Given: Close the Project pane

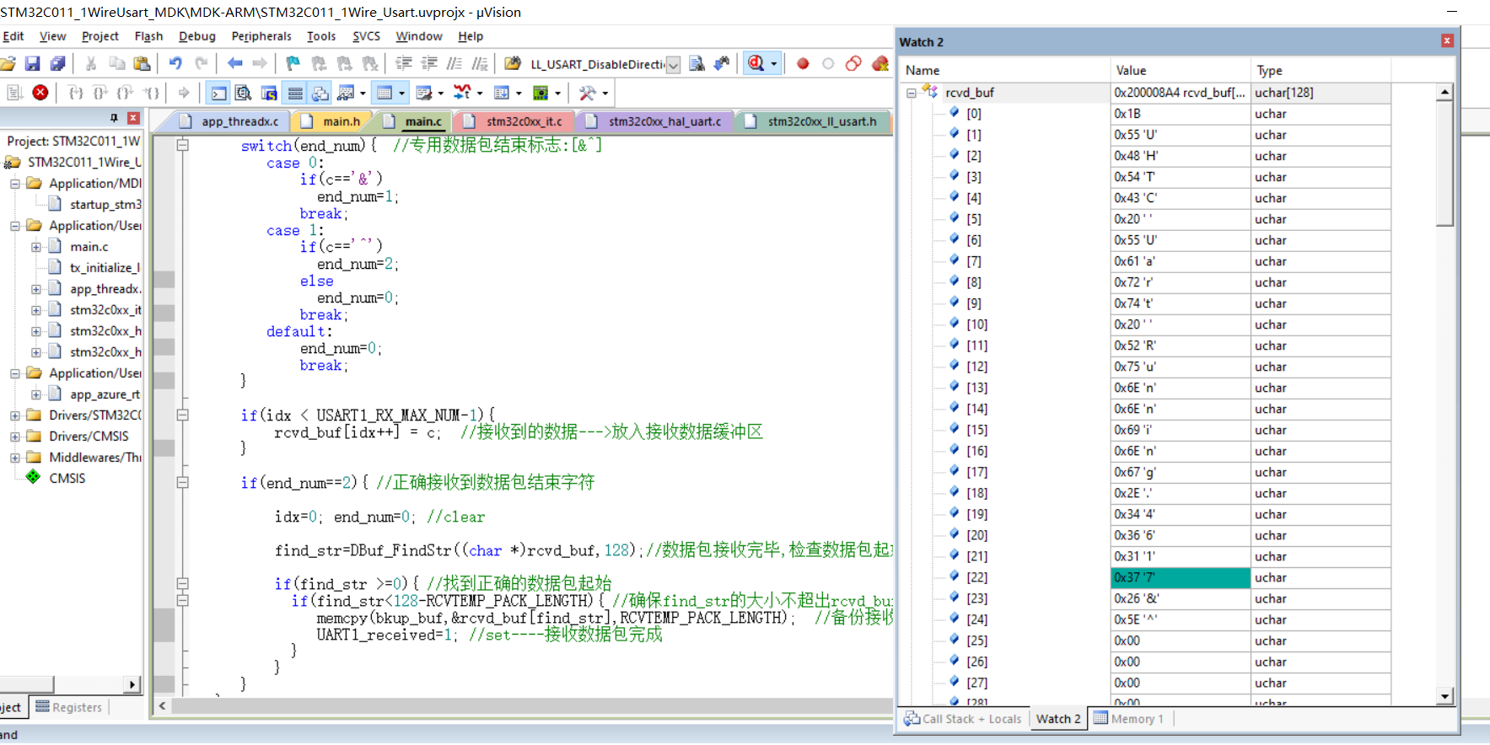Looking at the screenshot, I should pos(133,118).
